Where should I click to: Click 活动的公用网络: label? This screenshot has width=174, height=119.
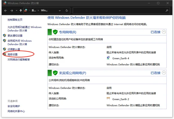[58, 99]
